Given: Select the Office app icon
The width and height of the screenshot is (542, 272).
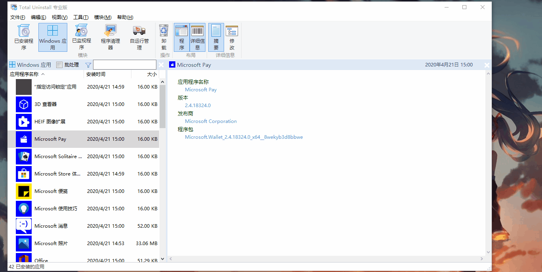Looking at the screenshot, I should (24, 258).
